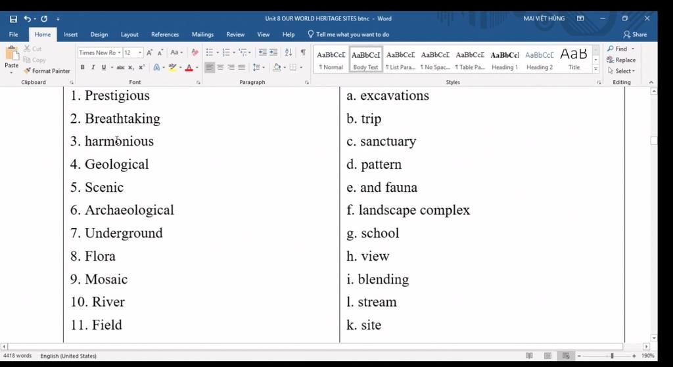This screenshot has height=367, width=673.
Task: Apply the Heading 1 style
Action: [x=505, y=60]
